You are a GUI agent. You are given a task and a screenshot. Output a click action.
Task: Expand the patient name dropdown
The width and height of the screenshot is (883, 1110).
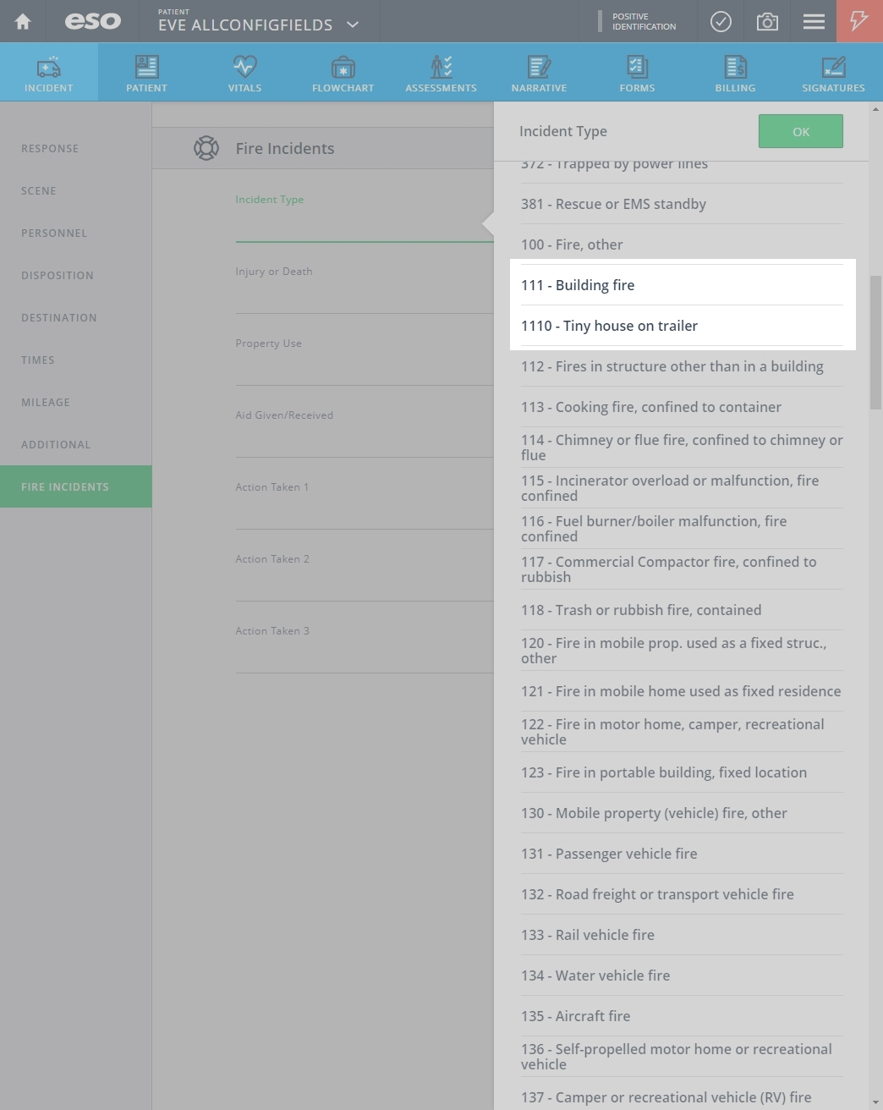(353, 25)
